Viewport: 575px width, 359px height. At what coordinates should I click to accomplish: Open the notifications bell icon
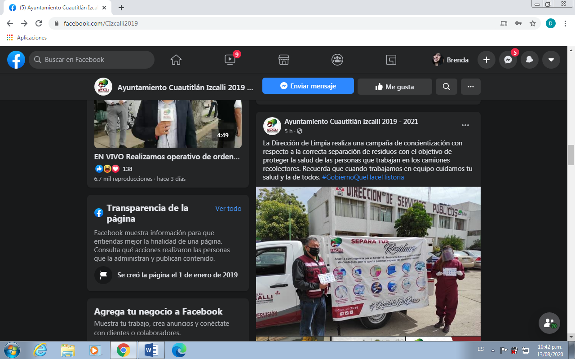tap(530, 60)
